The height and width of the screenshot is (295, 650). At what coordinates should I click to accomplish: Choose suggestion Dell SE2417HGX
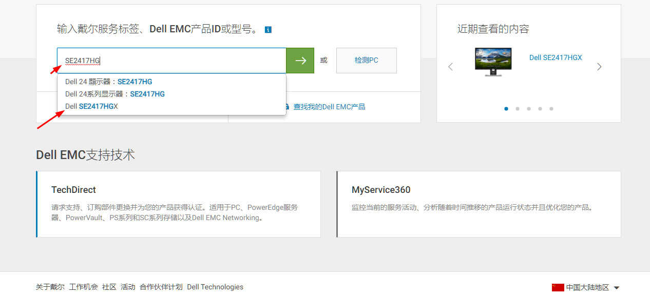point(171,106)
